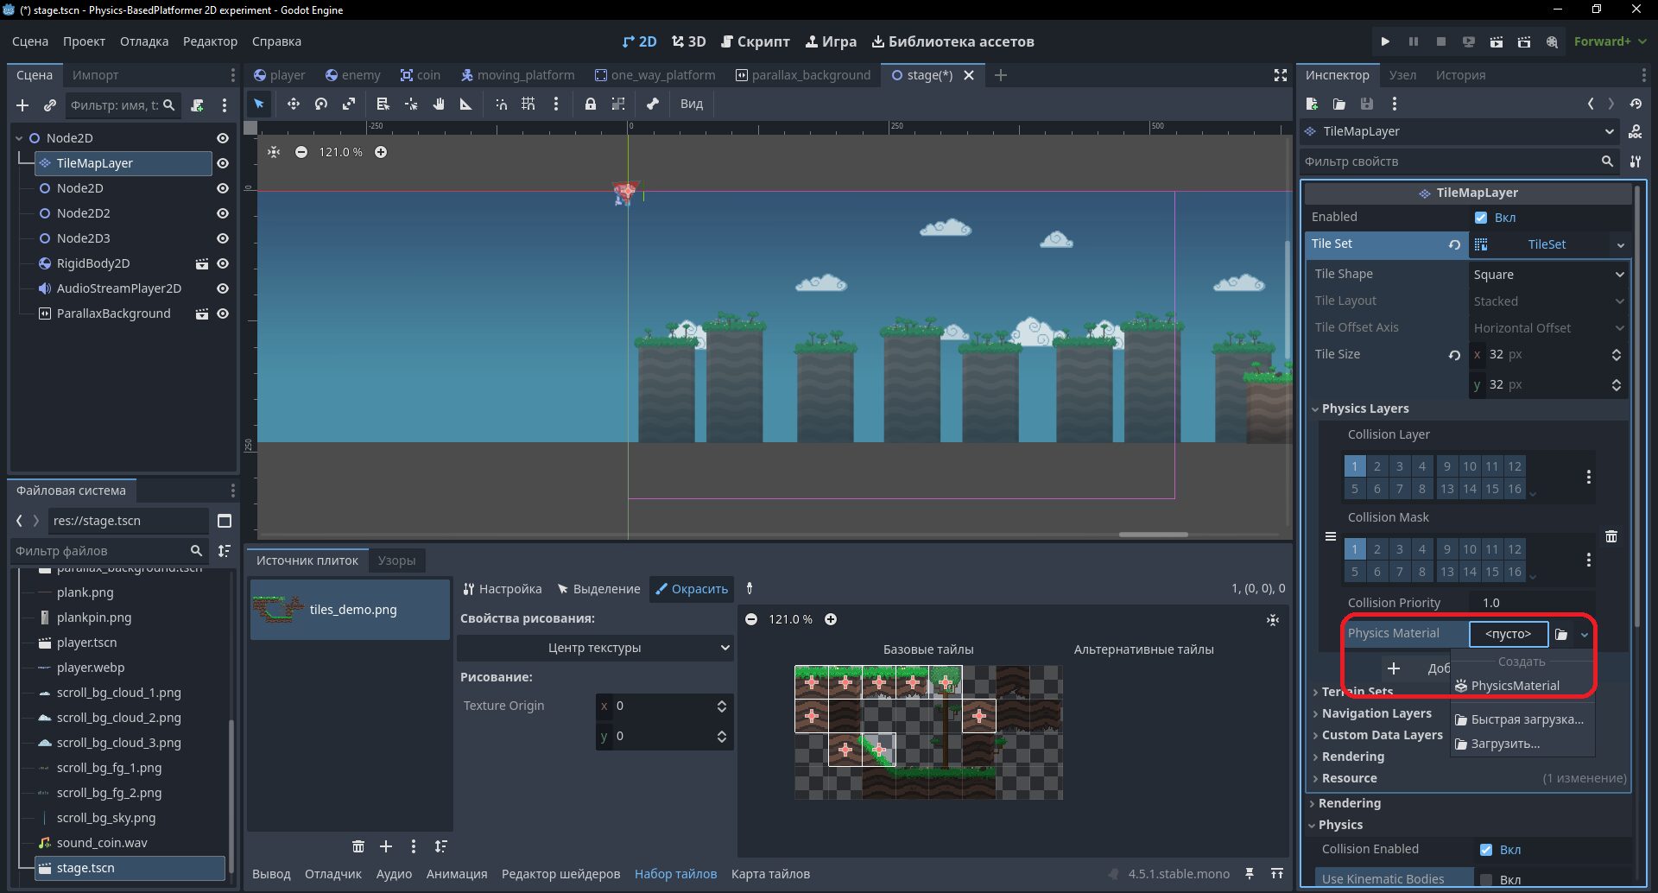This screenshot has width=1658, height=893.
Task: Hide the RigidBody2D node visibility
Action: tap(223, 263)
